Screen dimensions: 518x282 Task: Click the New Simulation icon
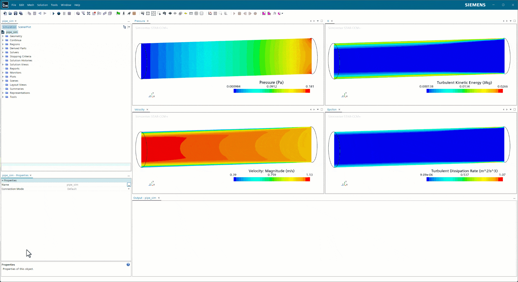[5, 13]
